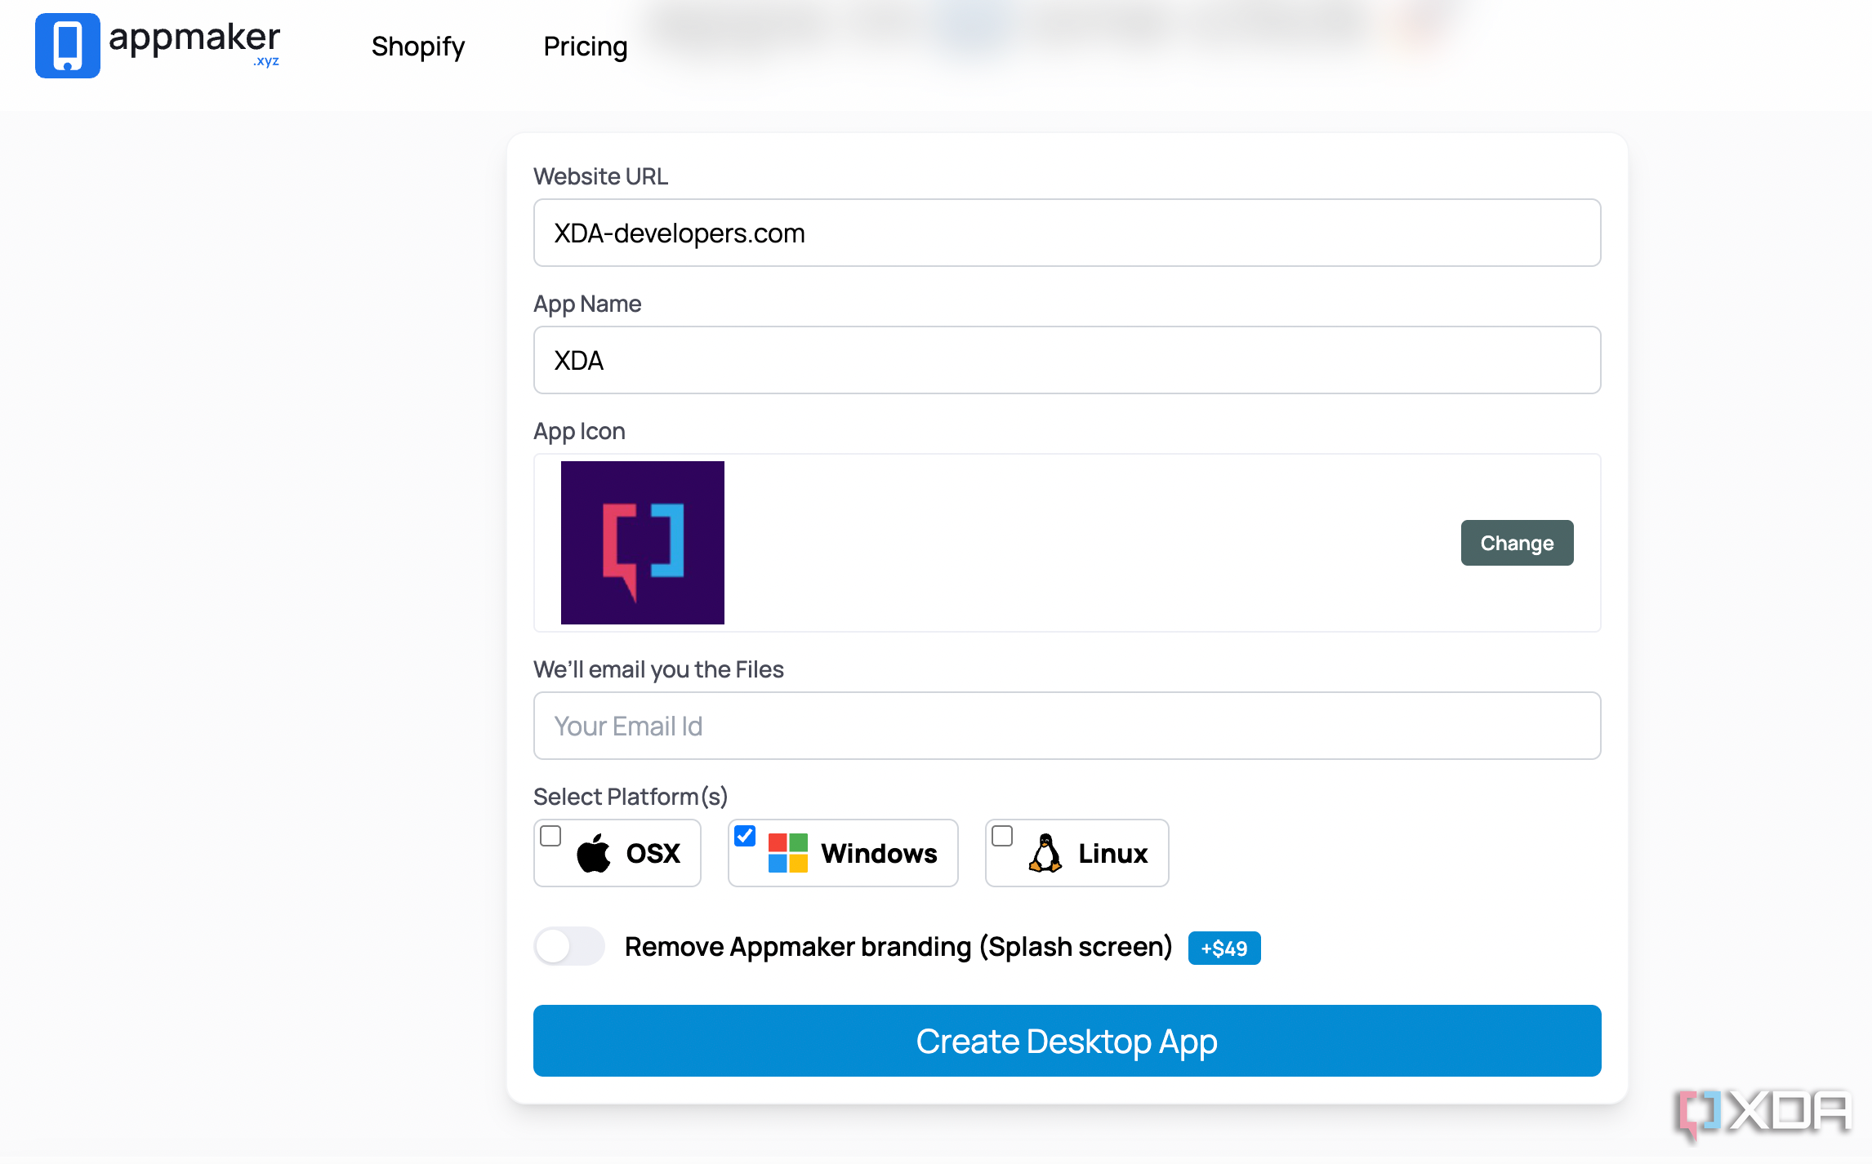Viewport: 1872px width, 1164px height.
Task: Enter email in Your Email Id field
Action: [x=1068, y=726]
